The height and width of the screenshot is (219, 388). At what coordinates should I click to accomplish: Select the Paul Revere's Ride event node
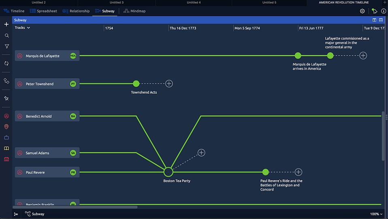(266, 172)
